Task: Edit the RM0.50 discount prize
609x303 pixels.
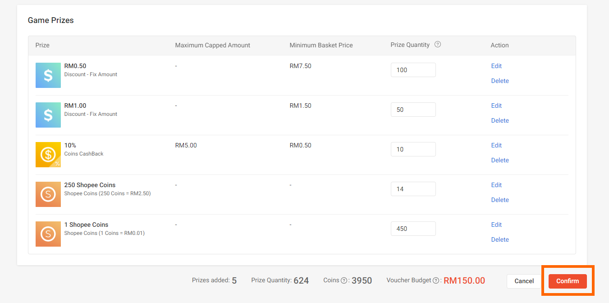Action: (x=496, y=66)
